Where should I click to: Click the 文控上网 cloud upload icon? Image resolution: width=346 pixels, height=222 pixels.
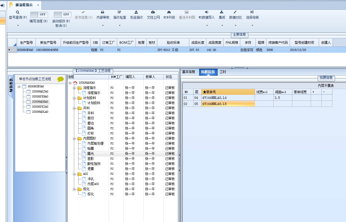pos(153,12)
